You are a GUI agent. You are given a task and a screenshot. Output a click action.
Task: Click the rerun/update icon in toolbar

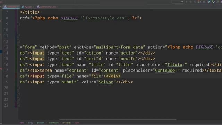pyautogui.click(x=199, y=2)
